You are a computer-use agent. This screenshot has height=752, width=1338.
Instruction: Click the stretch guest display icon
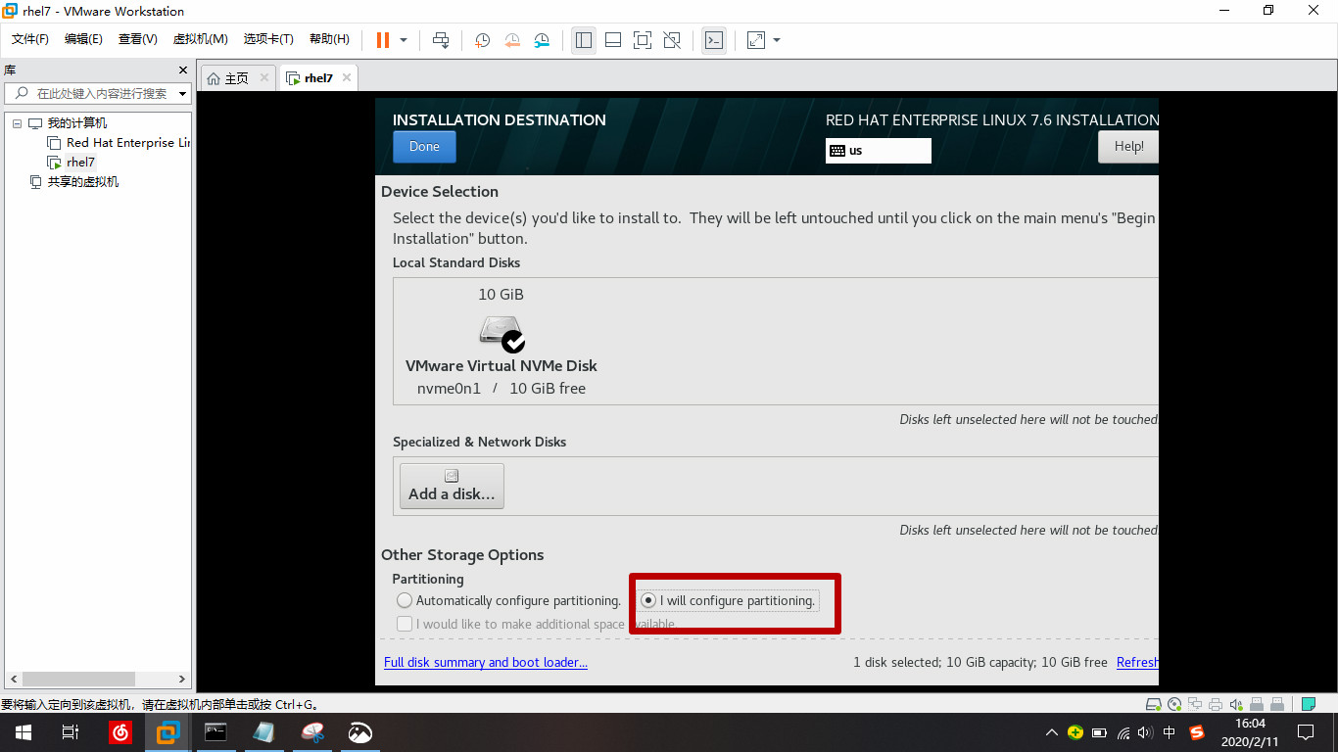coord(756,40)
